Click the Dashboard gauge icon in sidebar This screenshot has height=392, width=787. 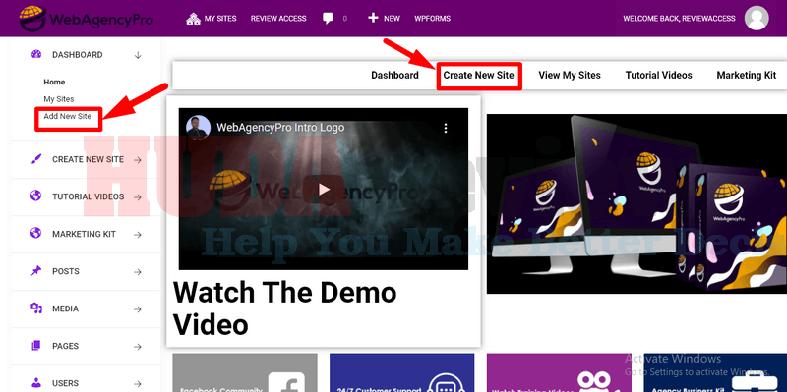tap(36, 54)
